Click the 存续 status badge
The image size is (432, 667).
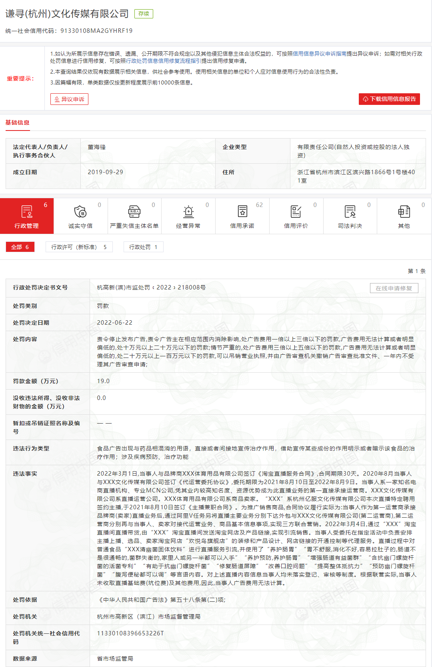pyautogui.click(x=144, y=14)
